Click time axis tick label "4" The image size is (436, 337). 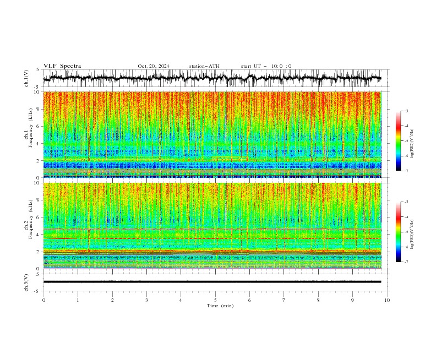pyautogui.click(x=181, y=300)
